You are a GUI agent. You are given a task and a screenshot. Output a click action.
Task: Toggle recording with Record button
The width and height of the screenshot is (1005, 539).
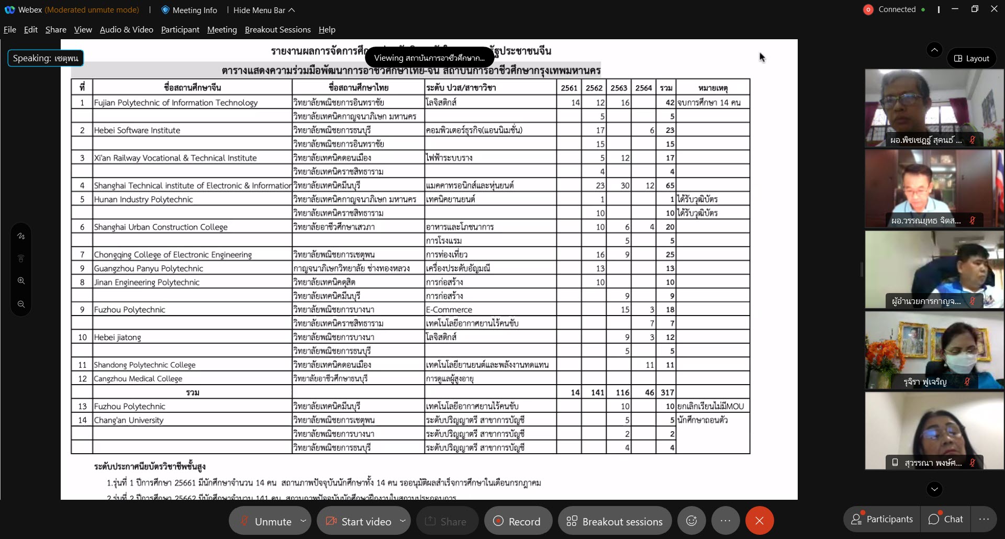pyautogui.click(x=517, y=521)
